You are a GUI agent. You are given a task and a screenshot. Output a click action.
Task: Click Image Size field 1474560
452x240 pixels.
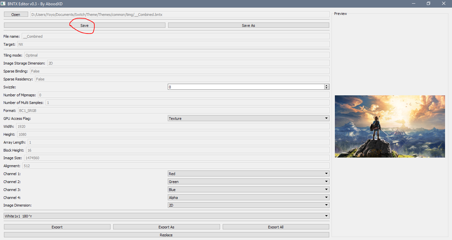click(177, 158)
